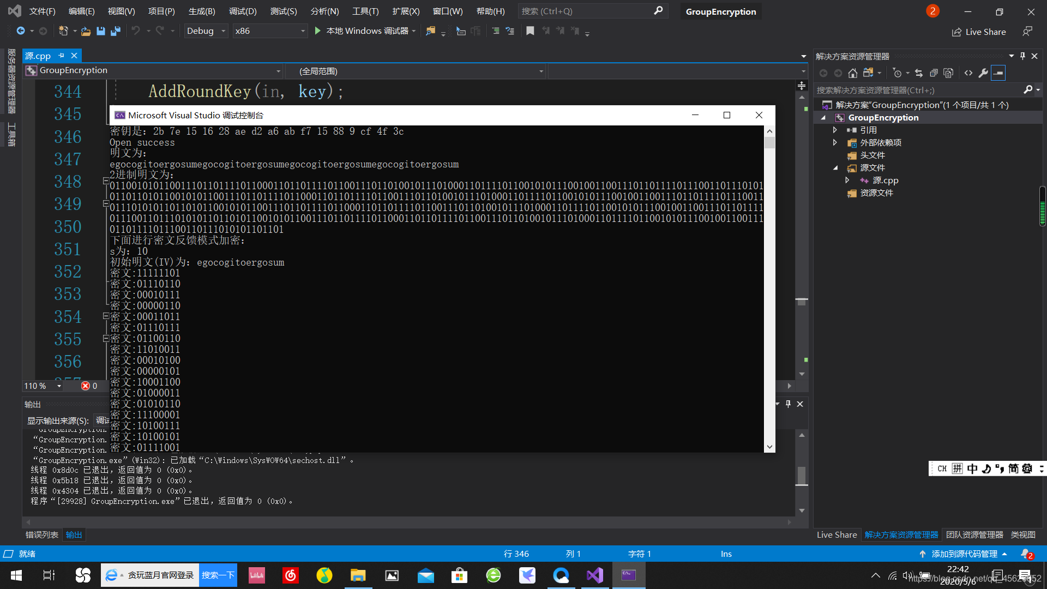Viewport: 1047px width, 589px height.
Task: Open the 生成(B) menu
Action: [x=202, y=11]
